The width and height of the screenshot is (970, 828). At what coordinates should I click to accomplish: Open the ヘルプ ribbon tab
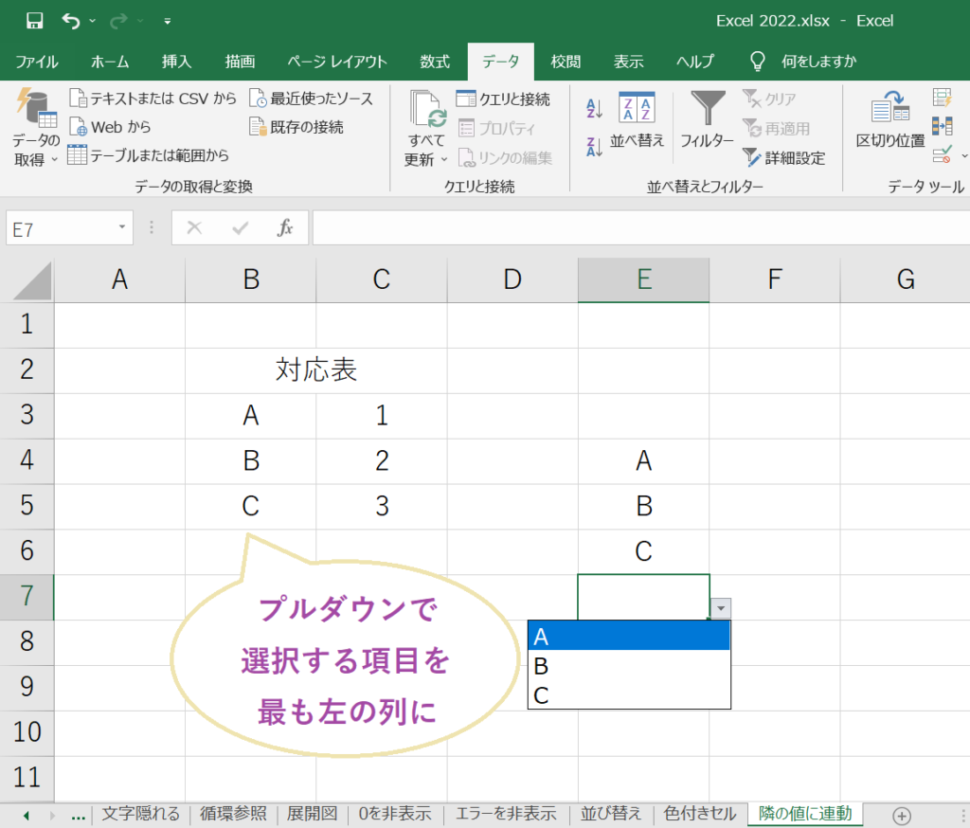click(694, 62)
